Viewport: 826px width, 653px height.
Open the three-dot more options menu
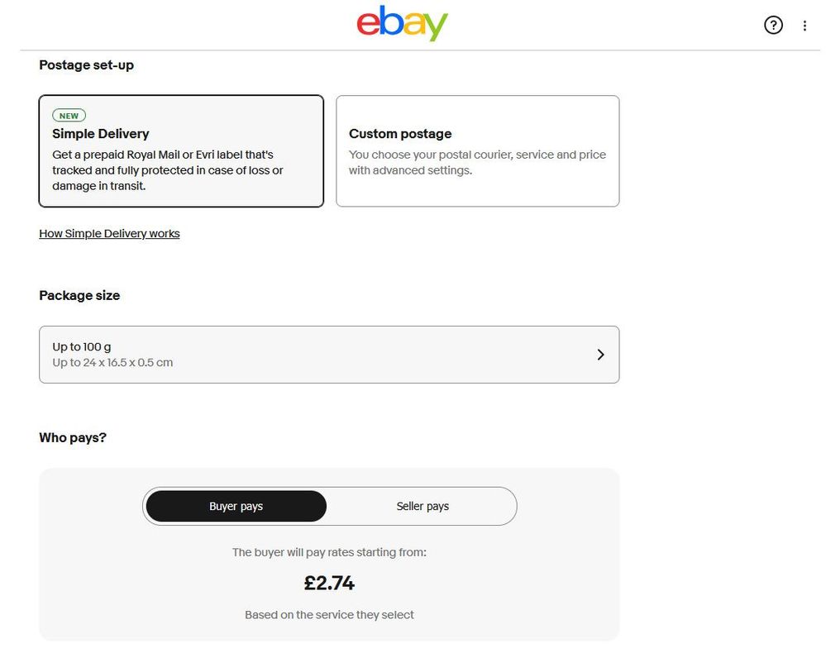tap(805, 26)
